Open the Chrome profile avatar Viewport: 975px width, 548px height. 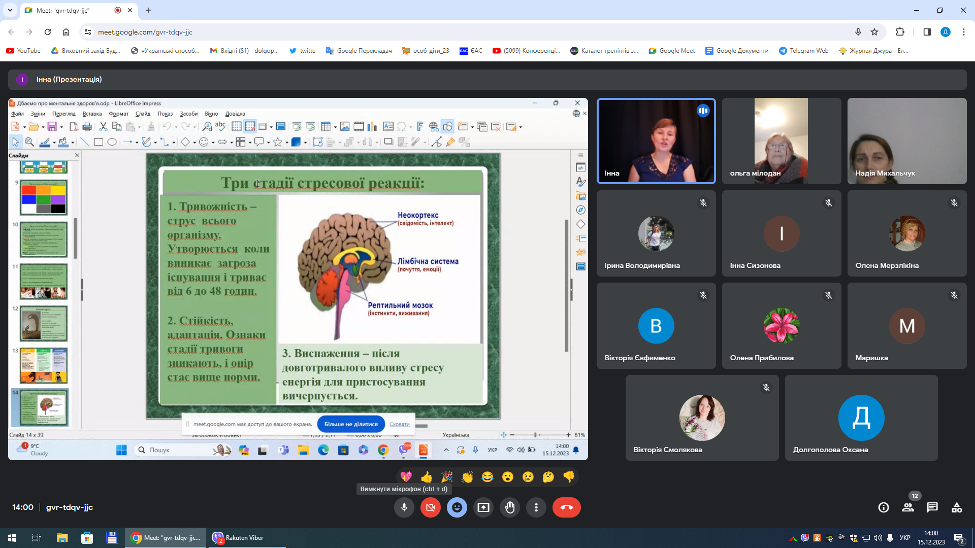(946, 32)
